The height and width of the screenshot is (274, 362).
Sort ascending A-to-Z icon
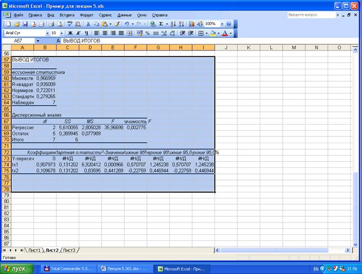pos(173,24)
